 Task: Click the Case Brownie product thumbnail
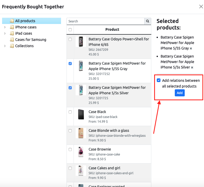click(x=81, y=152)
